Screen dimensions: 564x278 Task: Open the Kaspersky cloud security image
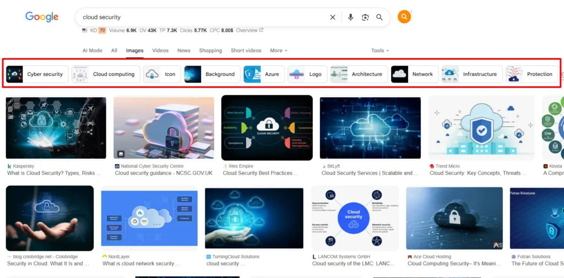pos(56,128)
